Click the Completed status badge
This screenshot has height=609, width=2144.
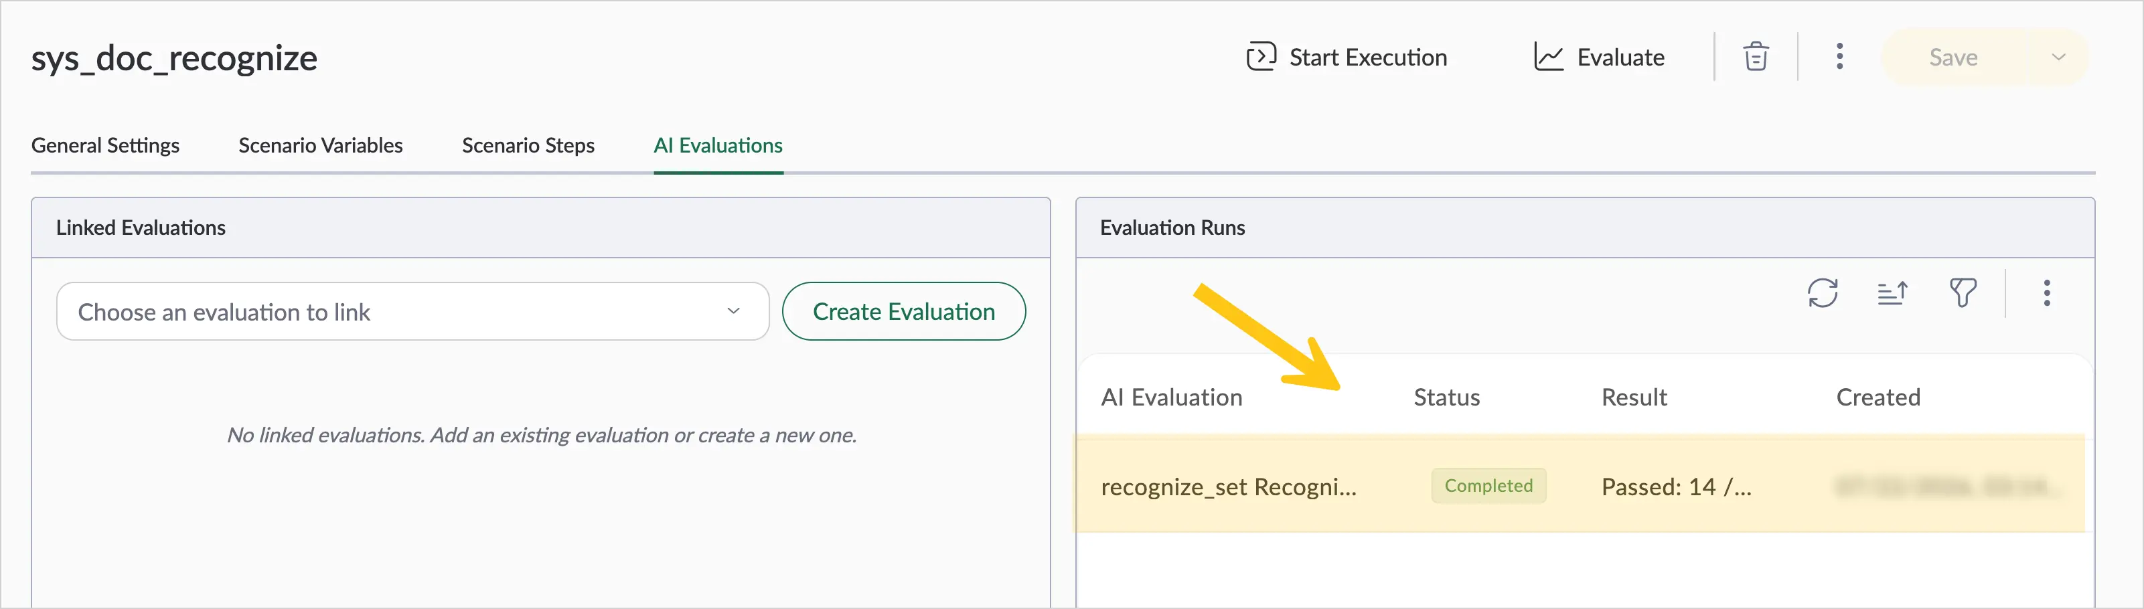pos(1488,486)
